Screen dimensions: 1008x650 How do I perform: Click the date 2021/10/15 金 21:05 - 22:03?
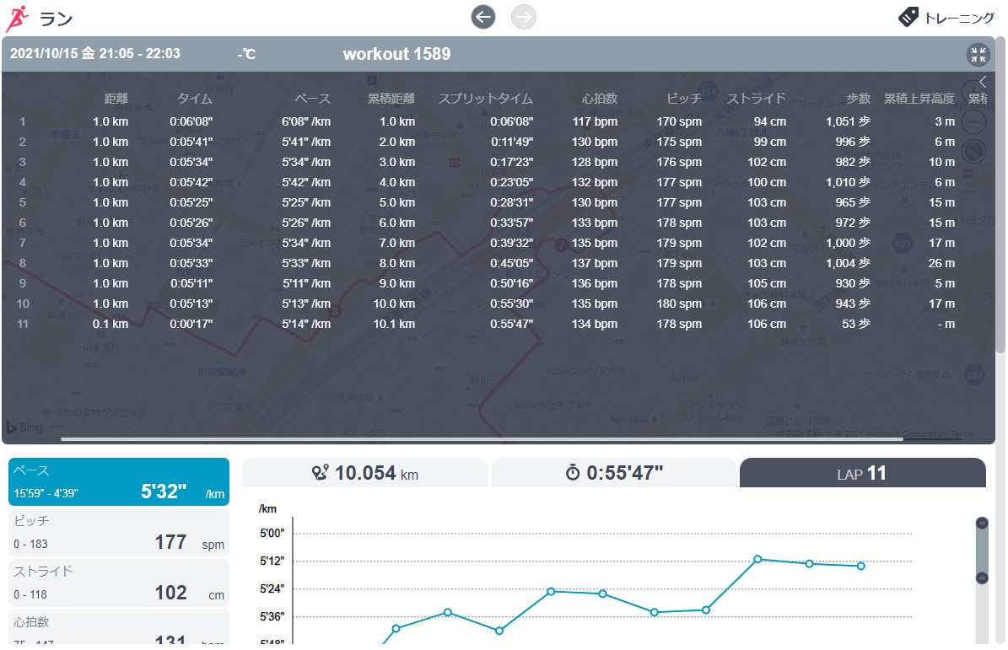[x=95, y=53]
